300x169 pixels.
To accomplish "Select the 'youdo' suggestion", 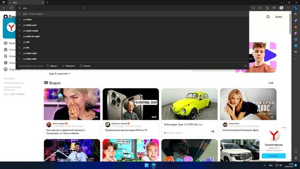I will [x=132, y=42].
